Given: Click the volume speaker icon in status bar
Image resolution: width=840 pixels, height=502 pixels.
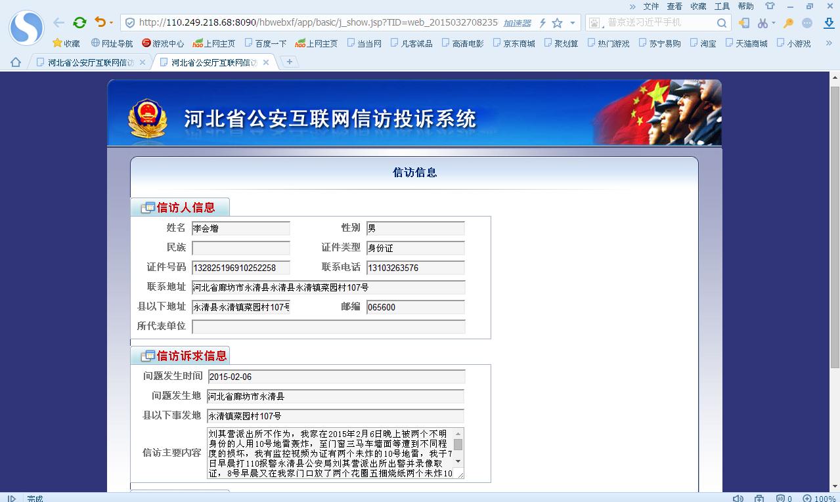Looking at the screenshot, I should pyautogui.click(x=738, y=498).
